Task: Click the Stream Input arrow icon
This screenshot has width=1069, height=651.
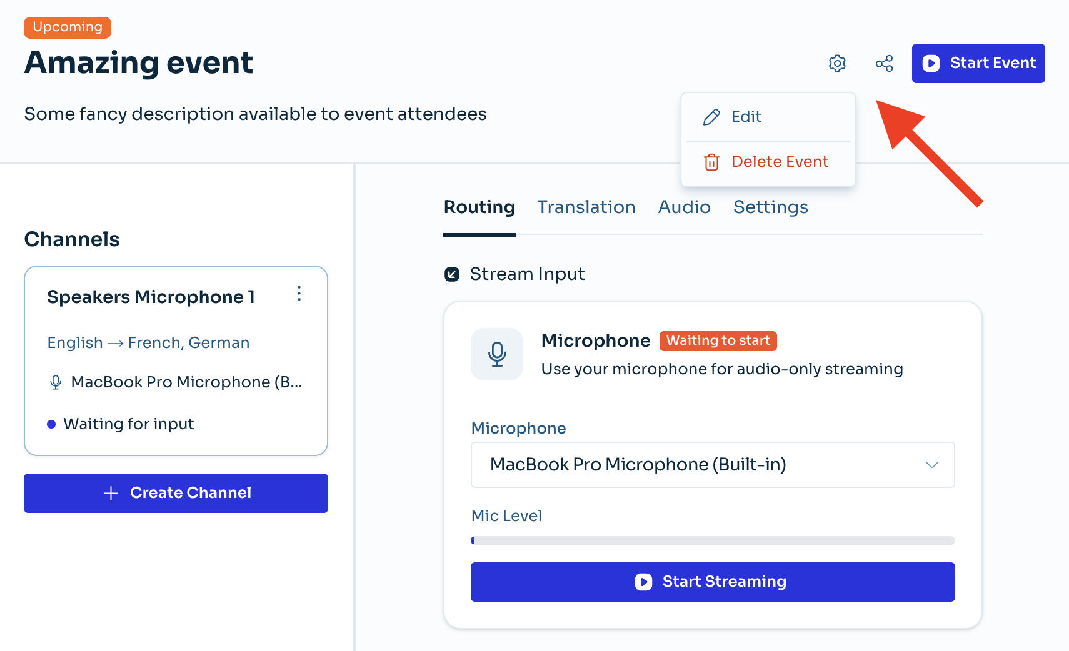Action: (451, 274)
